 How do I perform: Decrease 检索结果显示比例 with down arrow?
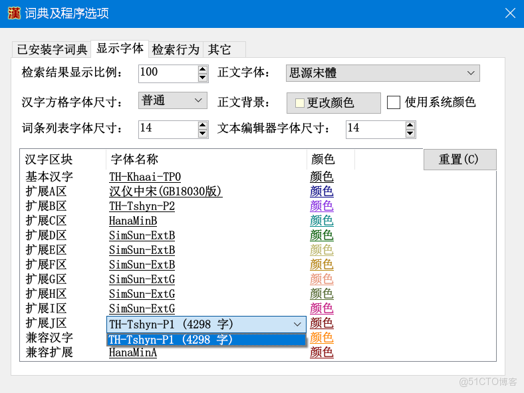point(203,78)
